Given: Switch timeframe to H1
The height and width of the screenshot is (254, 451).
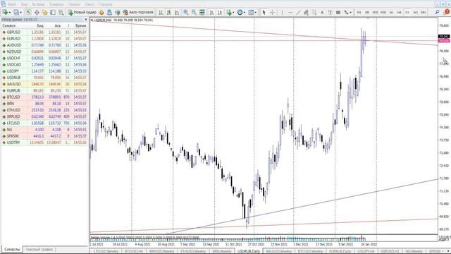Looking at the screenshot, I should tap(391, 13).
